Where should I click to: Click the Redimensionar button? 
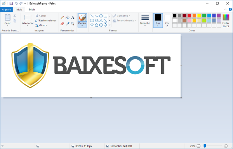pos(46,21)
